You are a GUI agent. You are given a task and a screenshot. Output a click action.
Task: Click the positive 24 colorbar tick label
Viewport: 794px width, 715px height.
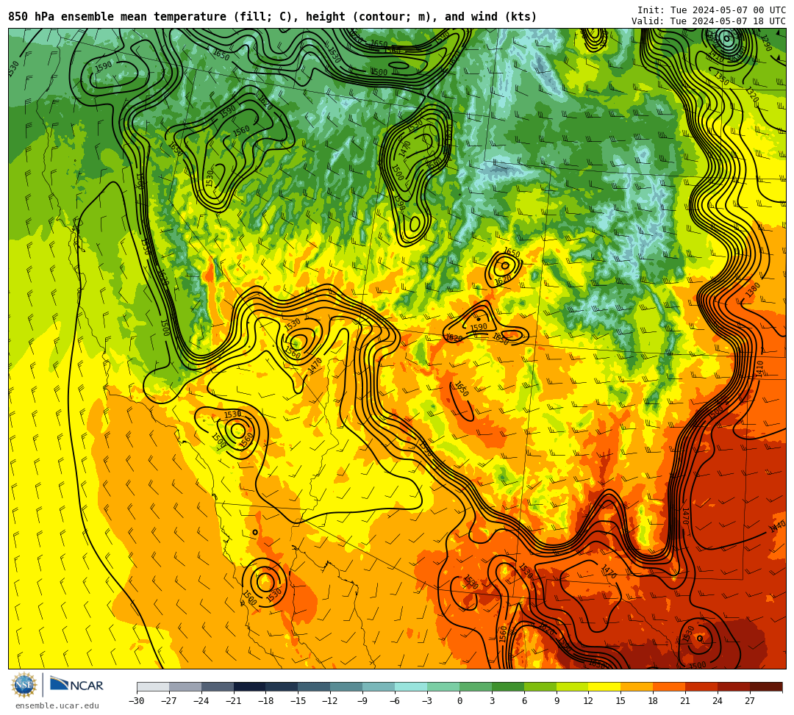pyautogui.click(x=718, y=701)
